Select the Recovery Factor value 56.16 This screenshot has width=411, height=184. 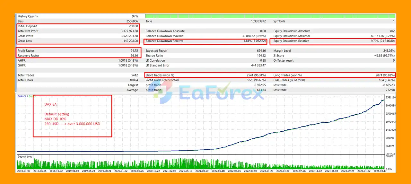[x=134, y=56]
